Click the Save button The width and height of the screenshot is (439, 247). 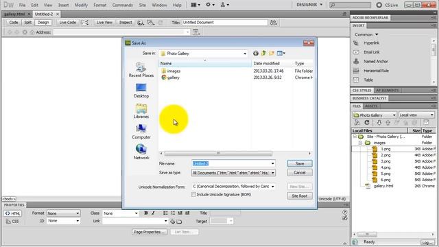[x=300, y=163]
